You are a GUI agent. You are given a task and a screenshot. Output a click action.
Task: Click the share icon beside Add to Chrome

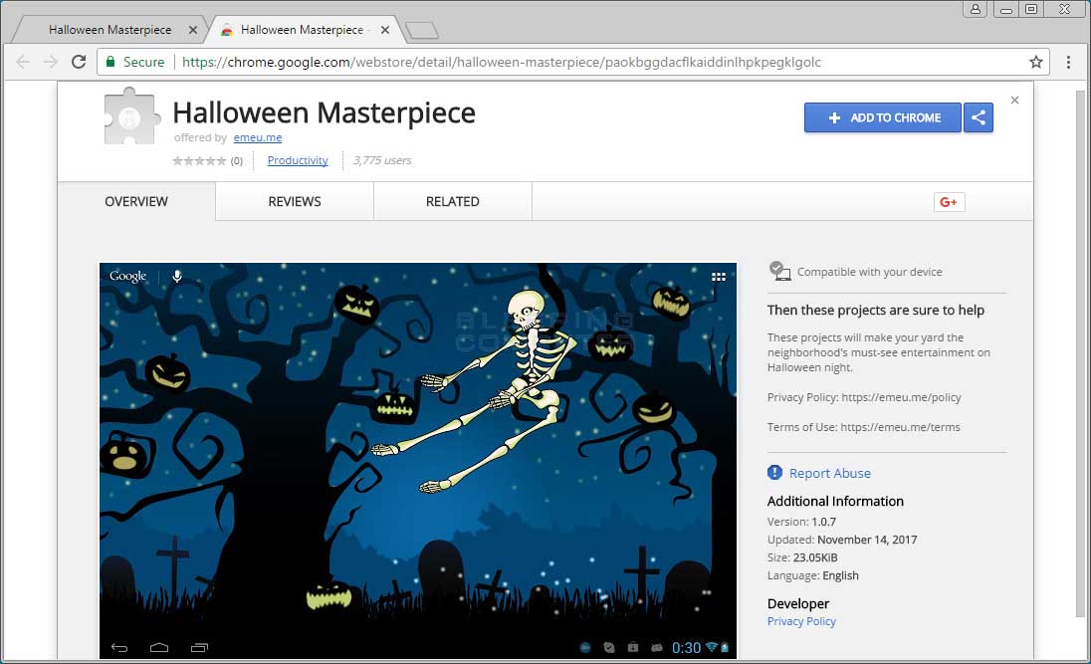coord(979,117)
